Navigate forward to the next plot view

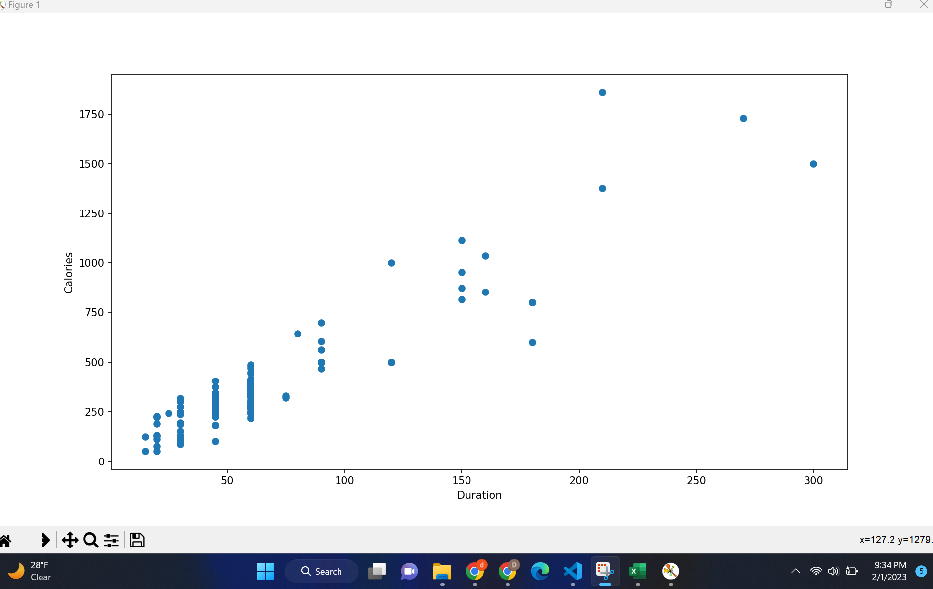click(x=43, y=540)
